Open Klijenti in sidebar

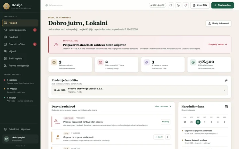(x=20, y=51)
